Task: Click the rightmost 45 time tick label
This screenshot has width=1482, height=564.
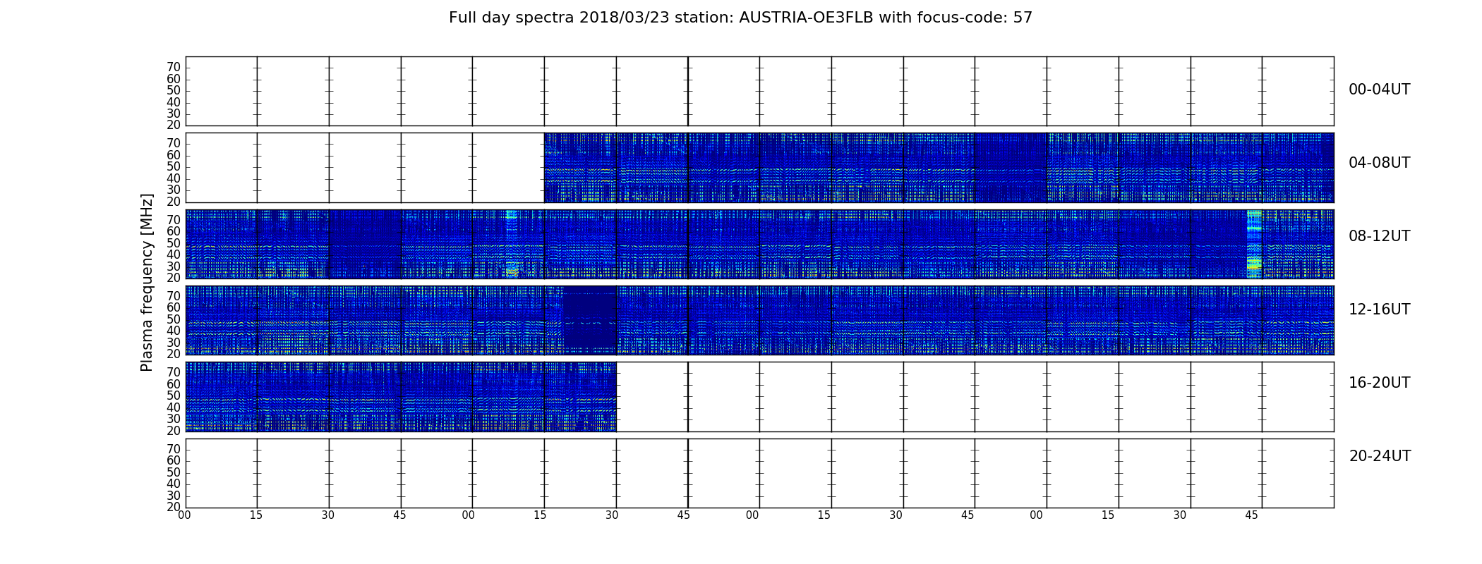Action: coord(1251,515)
